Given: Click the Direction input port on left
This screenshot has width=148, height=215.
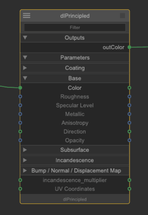Looking at the screenshot, I should coord(20,132).
